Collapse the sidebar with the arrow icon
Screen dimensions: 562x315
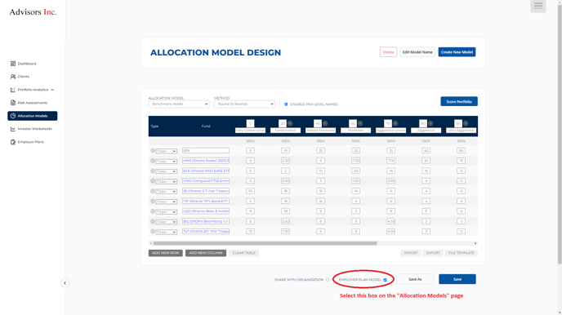(65, 283)
